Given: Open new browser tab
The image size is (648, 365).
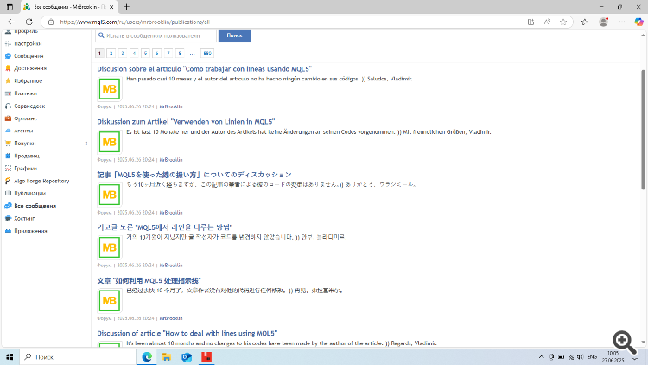Looking at the screenshot, I should tap(126, 7).
